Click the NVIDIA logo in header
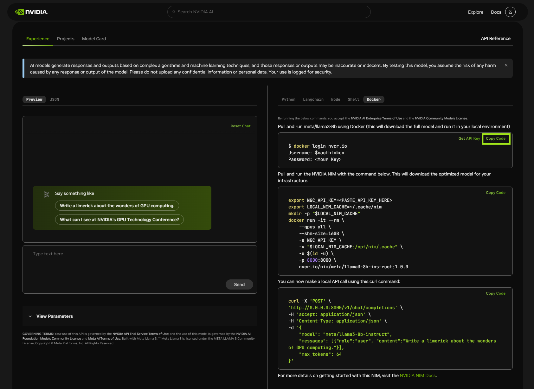Image resolution: width=534 pixels, height=389 pixels. click(31, 12)
